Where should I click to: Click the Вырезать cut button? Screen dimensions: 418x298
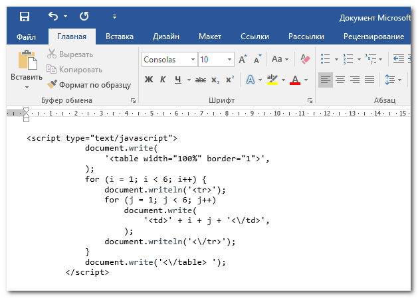tap(70, 54)
